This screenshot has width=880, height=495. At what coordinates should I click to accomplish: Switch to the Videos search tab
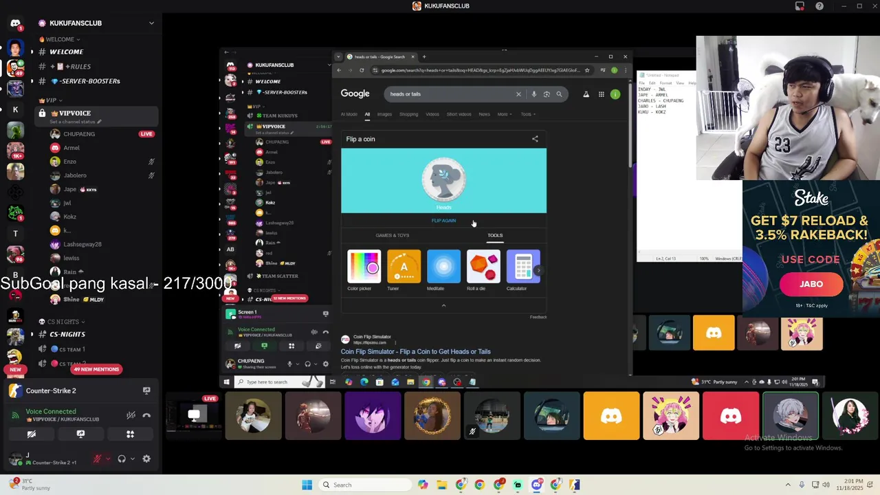point(432,114)
